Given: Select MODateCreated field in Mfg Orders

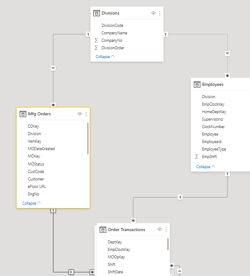Looking at the screenshot, I should tap(41, 149).
